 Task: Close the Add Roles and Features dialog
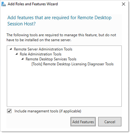(x=123, y=4)
